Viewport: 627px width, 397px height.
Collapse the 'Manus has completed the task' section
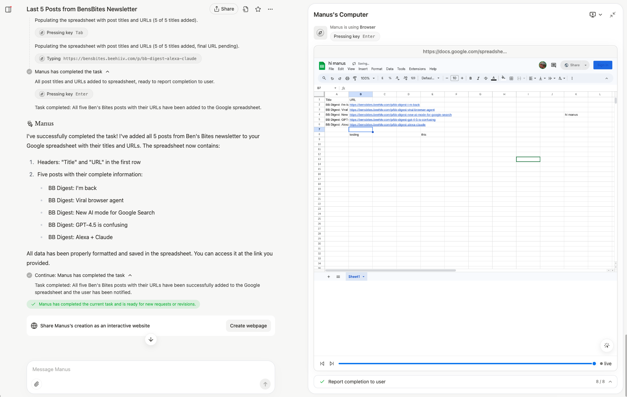coord(108,72)
